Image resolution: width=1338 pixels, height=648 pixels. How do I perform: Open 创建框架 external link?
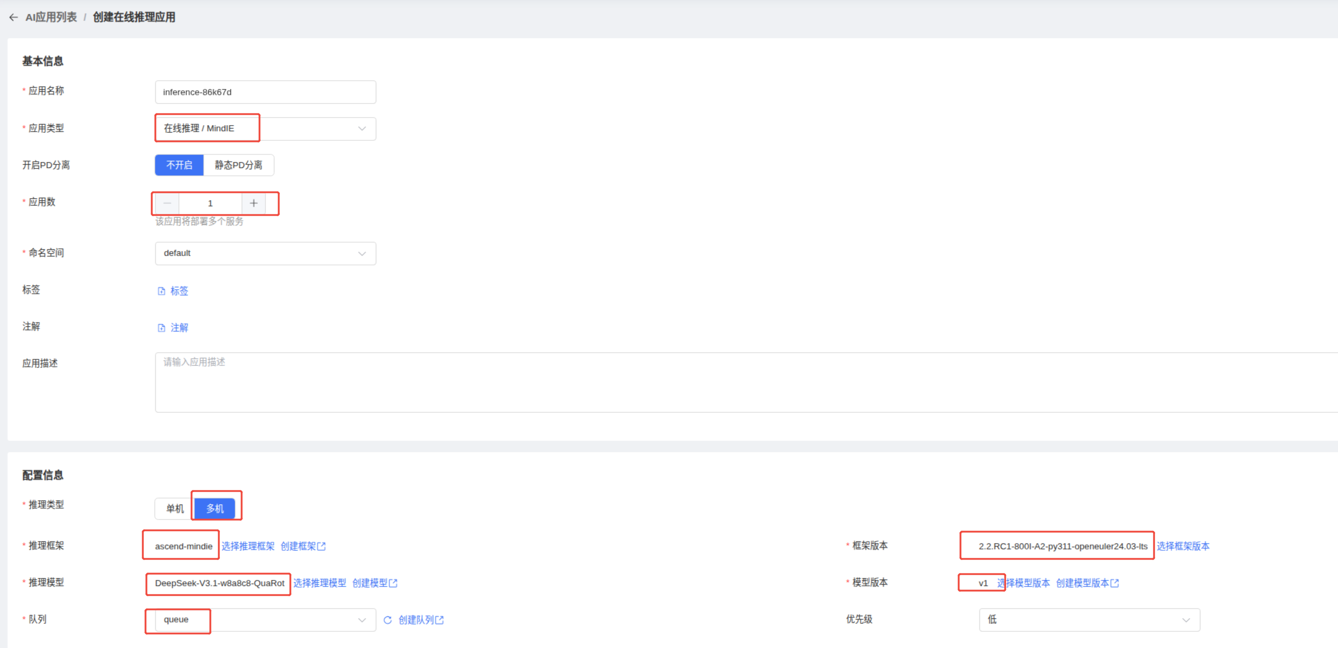[303, 546]
